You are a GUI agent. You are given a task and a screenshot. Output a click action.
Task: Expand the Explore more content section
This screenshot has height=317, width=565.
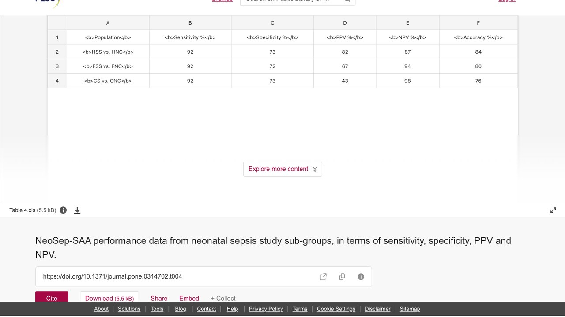[282, 169]
